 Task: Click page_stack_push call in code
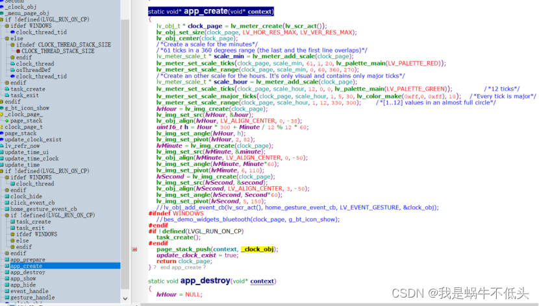click(x=184, y=249)
